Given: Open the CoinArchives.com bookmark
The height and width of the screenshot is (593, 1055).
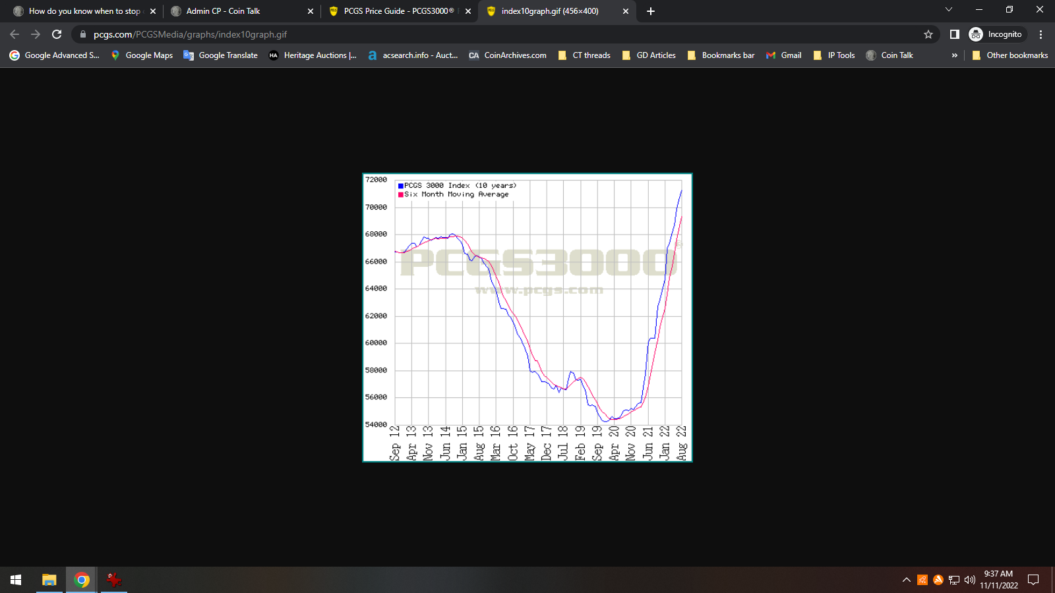Looking at the screenshot, I should pyautogui.click(x=508, y=55).
